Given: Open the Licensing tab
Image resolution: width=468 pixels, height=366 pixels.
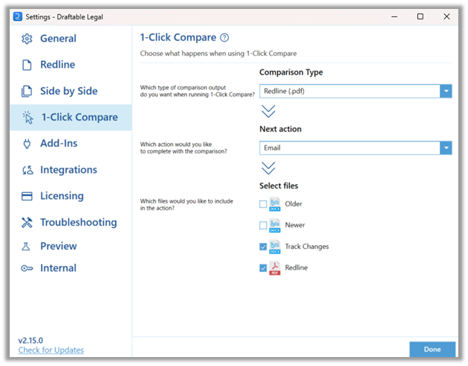Looking at the screenshot, I should point(71,196).
